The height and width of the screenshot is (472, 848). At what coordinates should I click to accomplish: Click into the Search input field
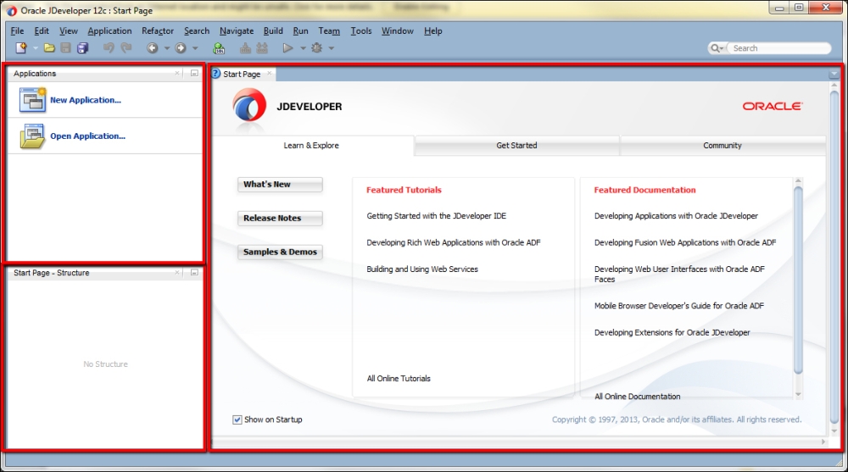click(779, 48)
